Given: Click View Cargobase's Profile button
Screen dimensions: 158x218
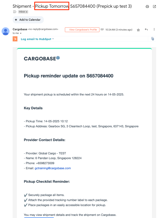Looking at the screenshot, I should (82, 30).
